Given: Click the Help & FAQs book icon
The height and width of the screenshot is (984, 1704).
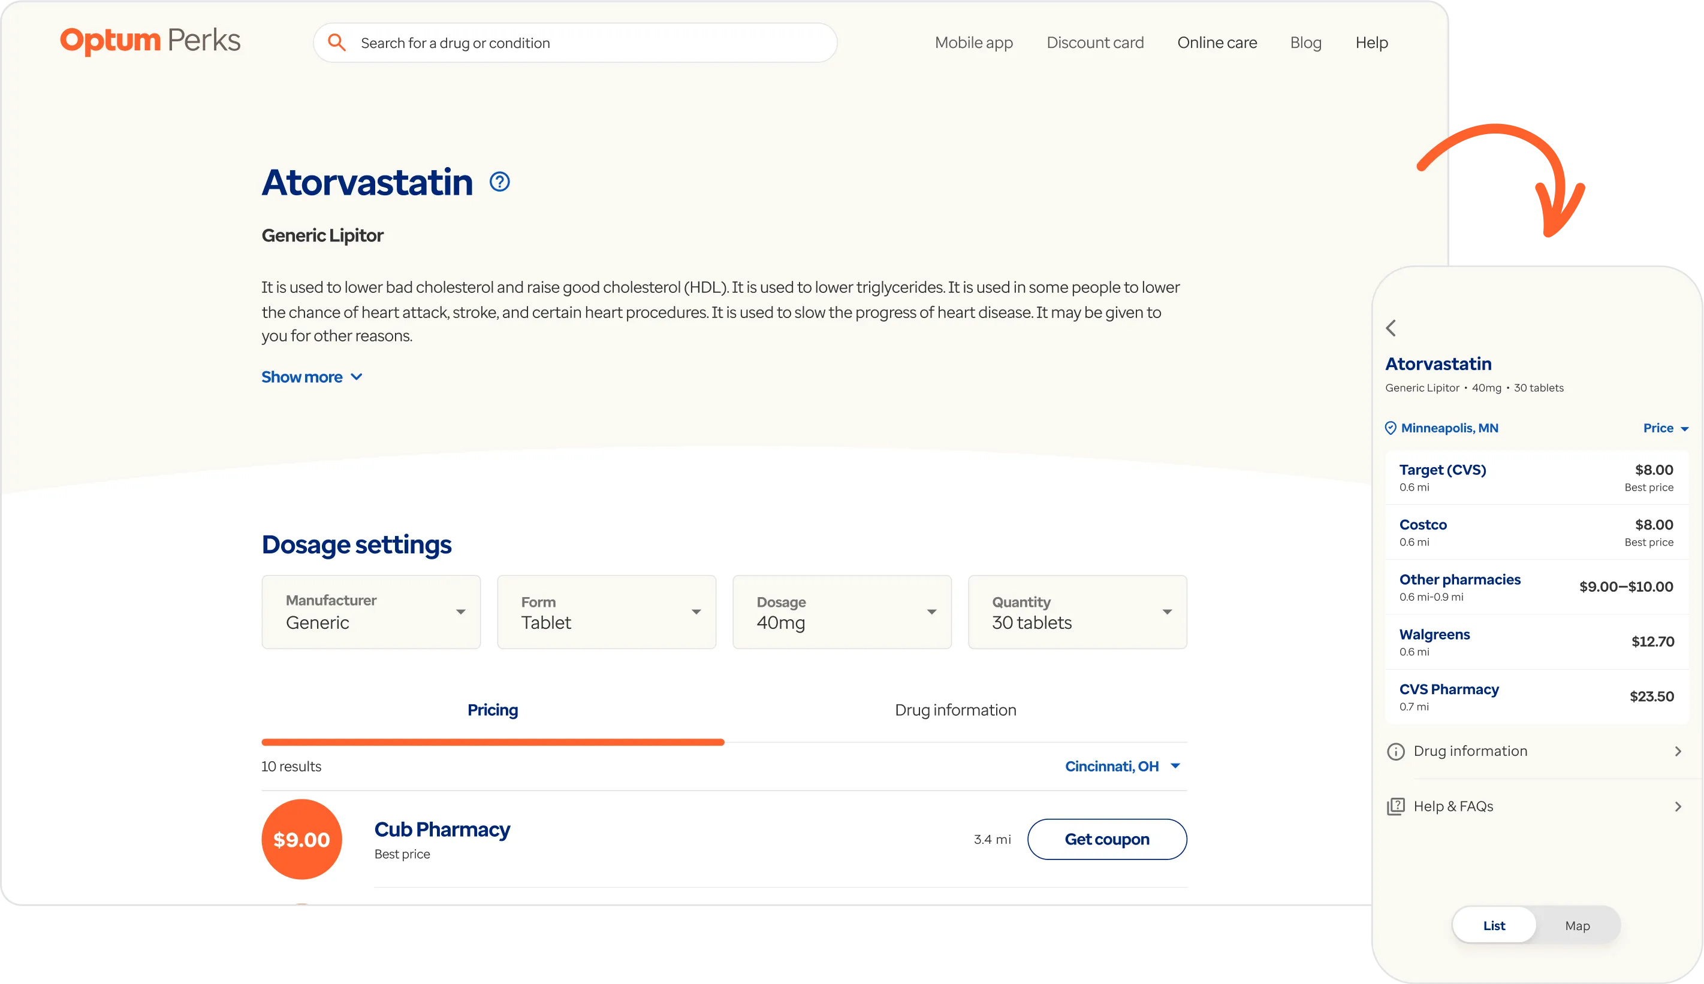Looking at the screenshot, I should [x=1396, y=806].
